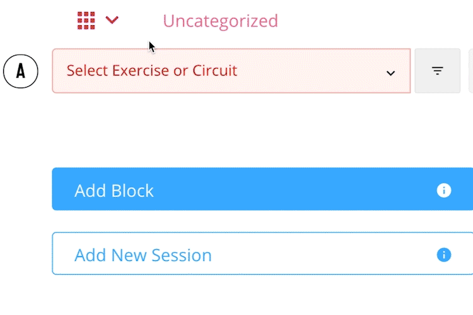
Task: Click the white i icon in the blue bar
Action: (x=444, y=190)
